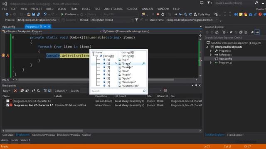The width and height of the screenshot is (266, 149).
Task: Click the Import Breakpoints icon
Action: (x=38, y=91)
